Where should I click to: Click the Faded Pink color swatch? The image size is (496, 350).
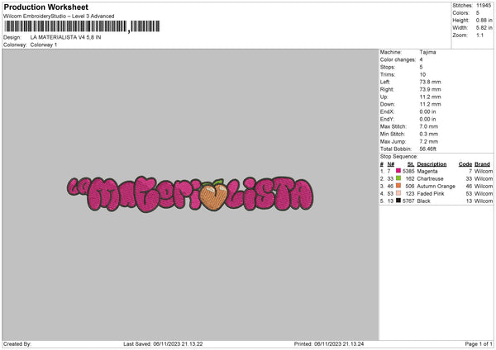[398, 193]
